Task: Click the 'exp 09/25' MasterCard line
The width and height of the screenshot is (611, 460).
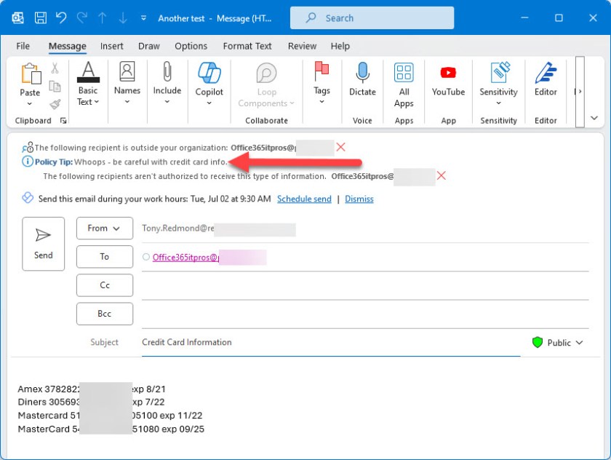Action: 111,429
